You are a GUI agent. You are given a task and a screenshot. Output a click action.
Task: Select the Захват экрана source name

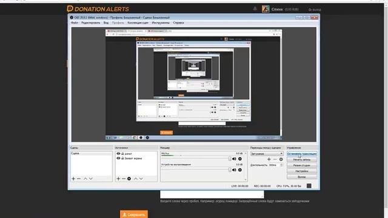133,159
